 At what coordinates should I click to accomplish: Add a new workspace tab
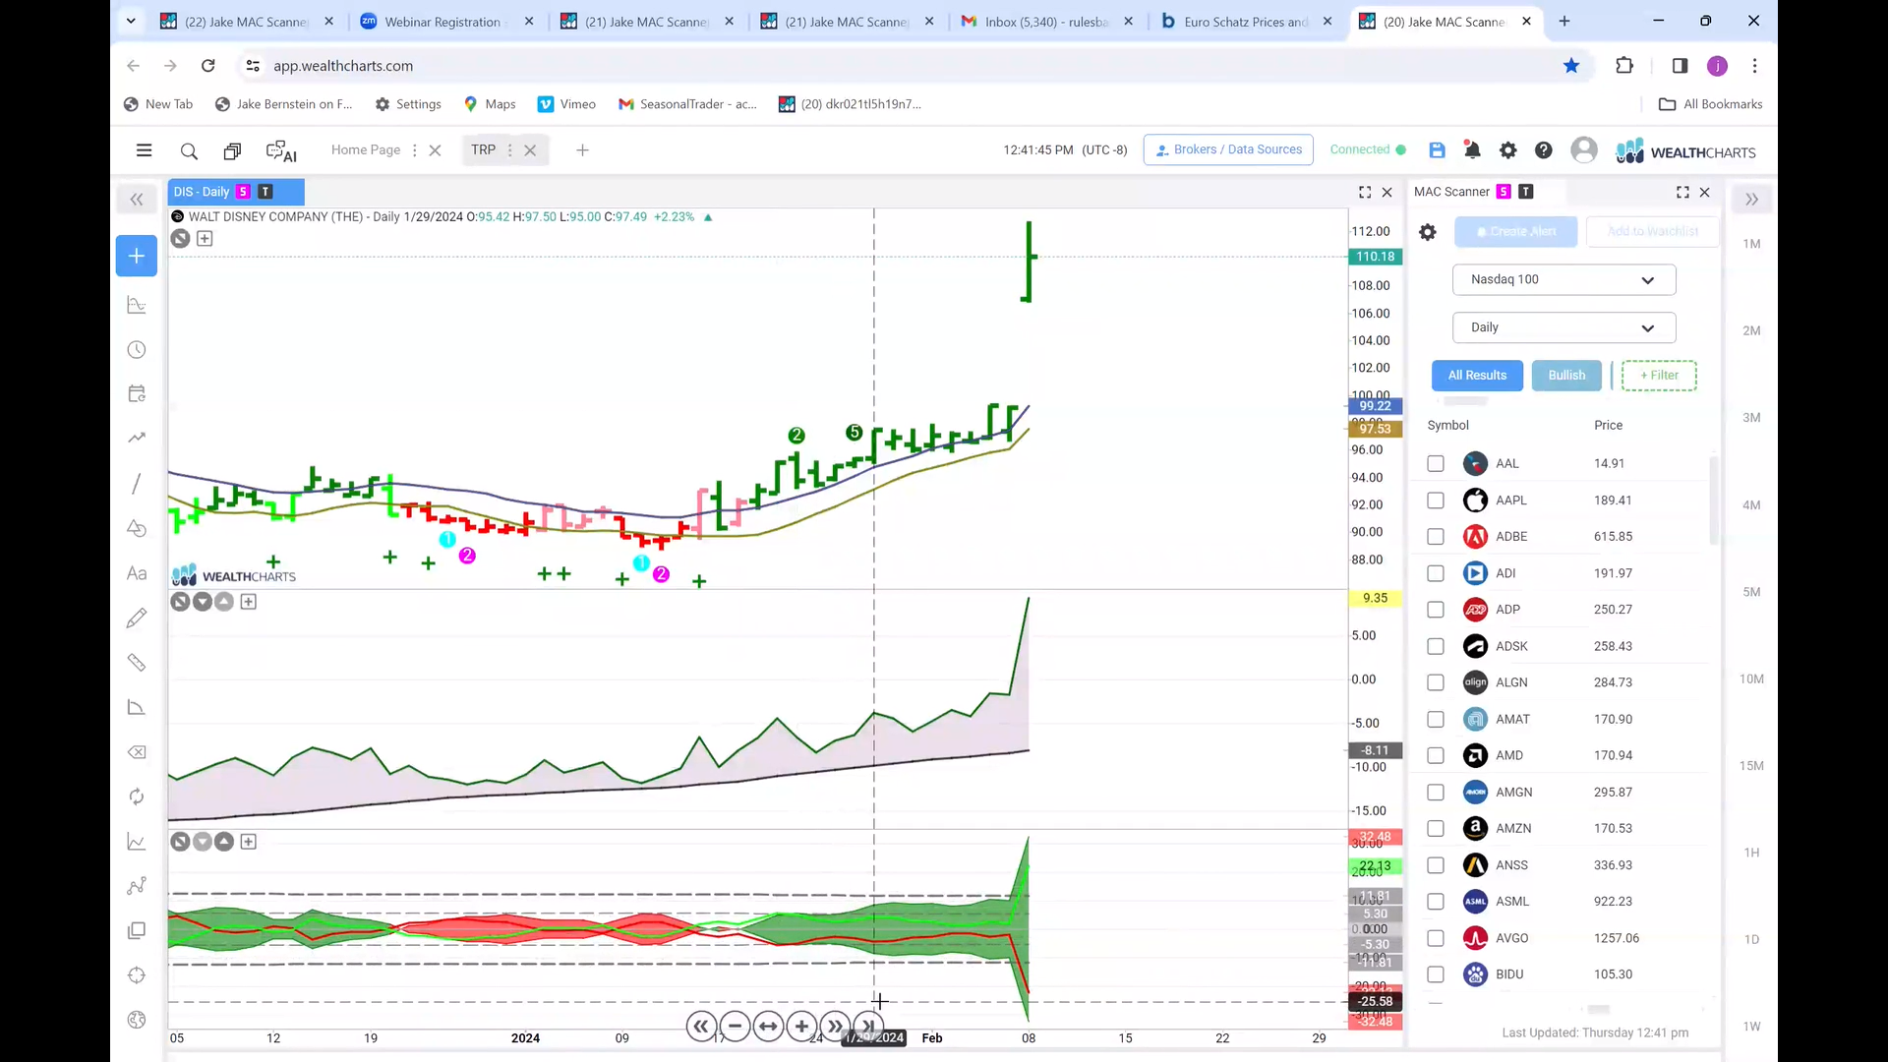582,150
